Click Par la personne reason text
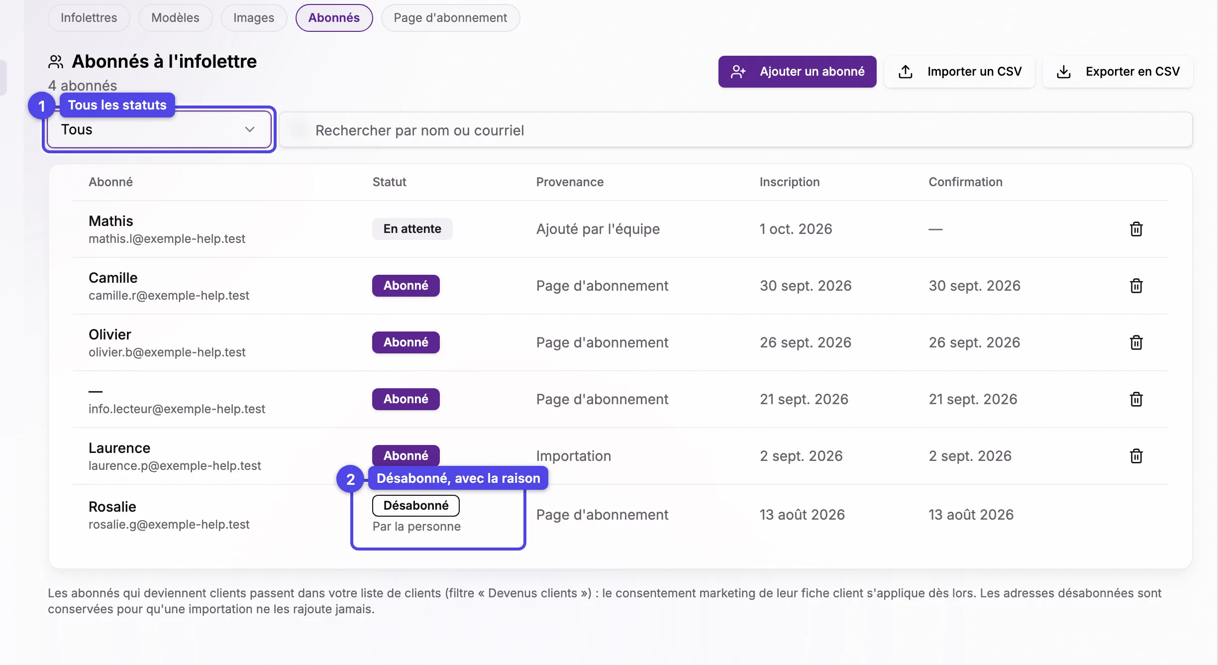Screen dimensions: 1218x665 pyautogui.click(x=416, y=527)
